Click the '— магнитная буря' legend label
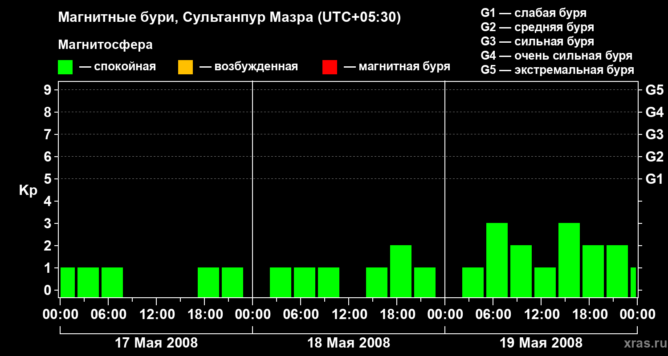The width and height of the screenshot is (668, 356). (397, 67)
